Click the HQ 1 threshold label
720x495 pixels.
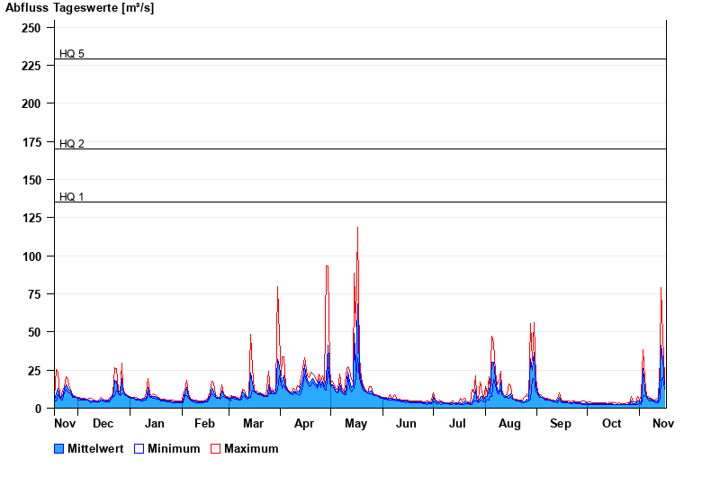[x=72, y=197]
